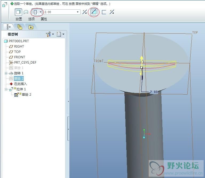Click the Extrude feature icon at top left

coord(5,5)
